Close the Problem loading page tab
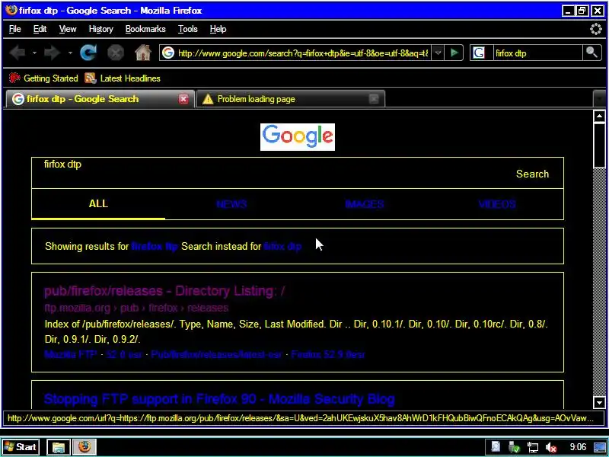609x457 pixels. click(x=374, y=99)
